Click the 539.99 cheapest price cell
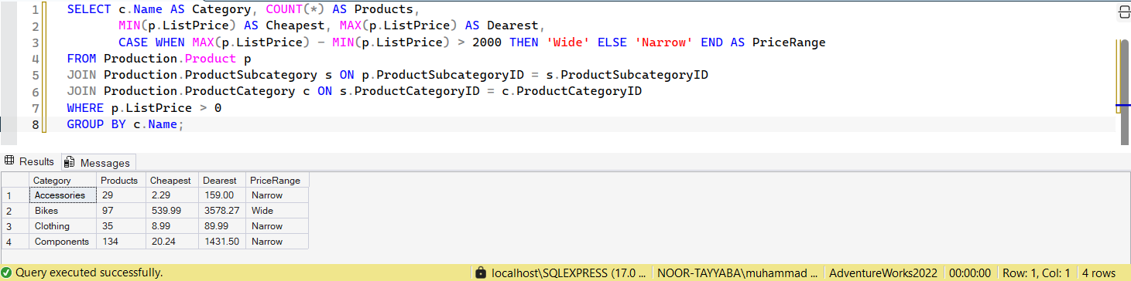The height and width of the screenshot is (281, 1131). (171, 211)
